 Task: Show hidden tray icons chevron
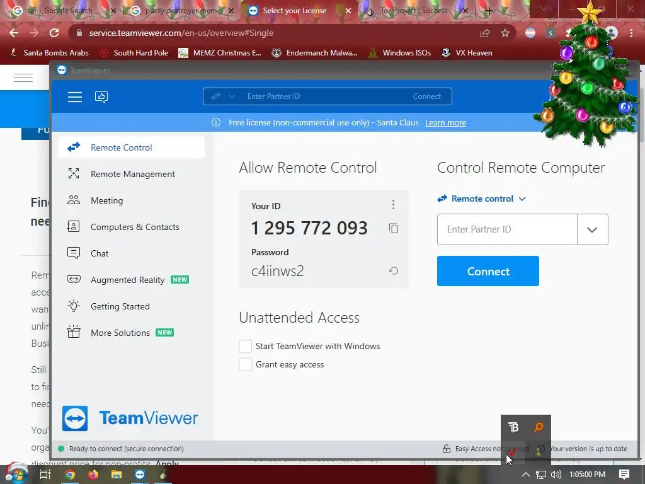[x=526, y=475]
